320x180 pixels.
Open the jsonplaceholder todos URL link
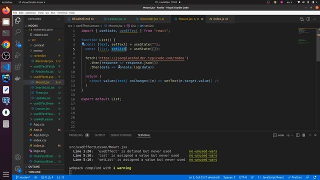[x=141, y=58]
